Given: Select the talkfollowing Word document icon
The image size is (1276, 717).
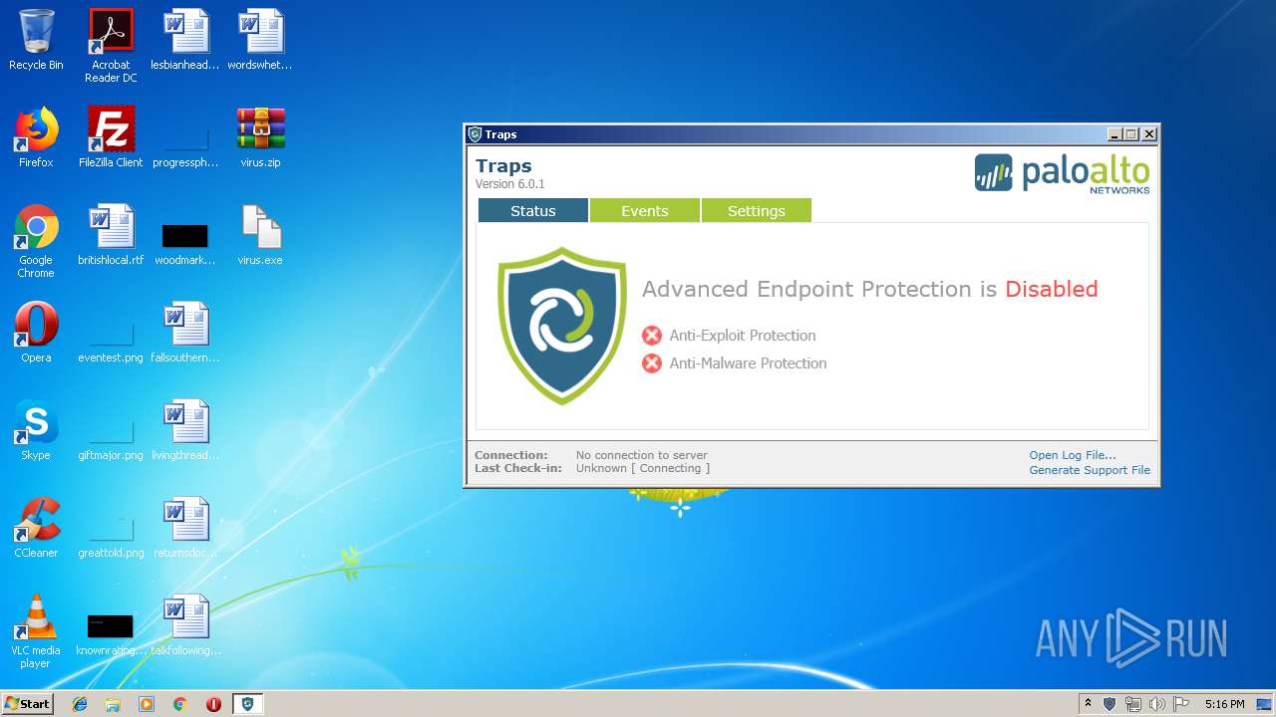Looking at the screenshot, I should (x=185, y=625).
